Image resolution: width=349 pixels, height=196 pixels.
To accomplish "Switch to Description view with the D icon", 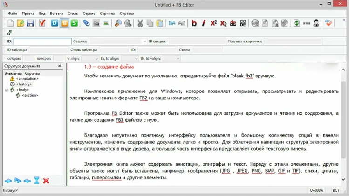I will pyautogui.click(x=55, y=23).
